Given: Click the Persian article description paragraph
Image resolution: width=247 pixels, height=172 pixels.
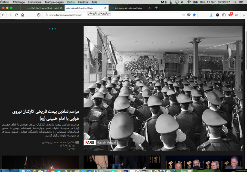Looking at the screenshot, I should click(x=40, y=130).
